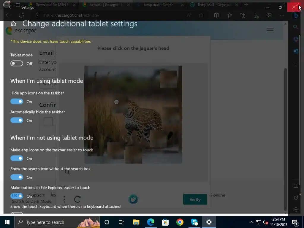Click the webpage vertical scrollbar
The image size is (304, 228).
[x=285, y=139]
